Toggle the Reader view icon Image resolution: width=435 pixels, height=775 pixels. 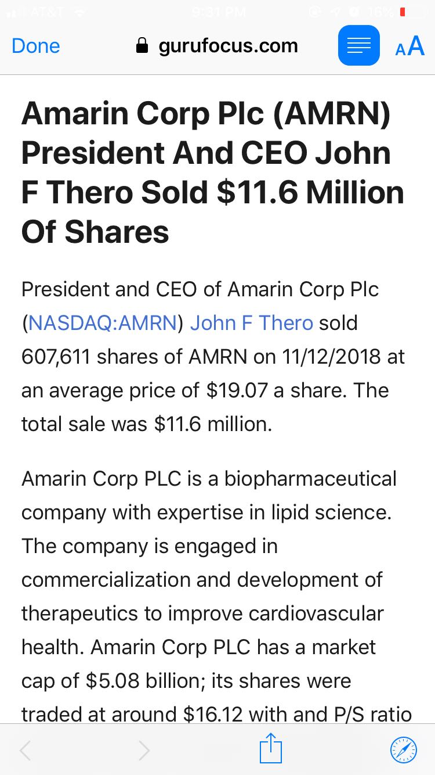358,46
